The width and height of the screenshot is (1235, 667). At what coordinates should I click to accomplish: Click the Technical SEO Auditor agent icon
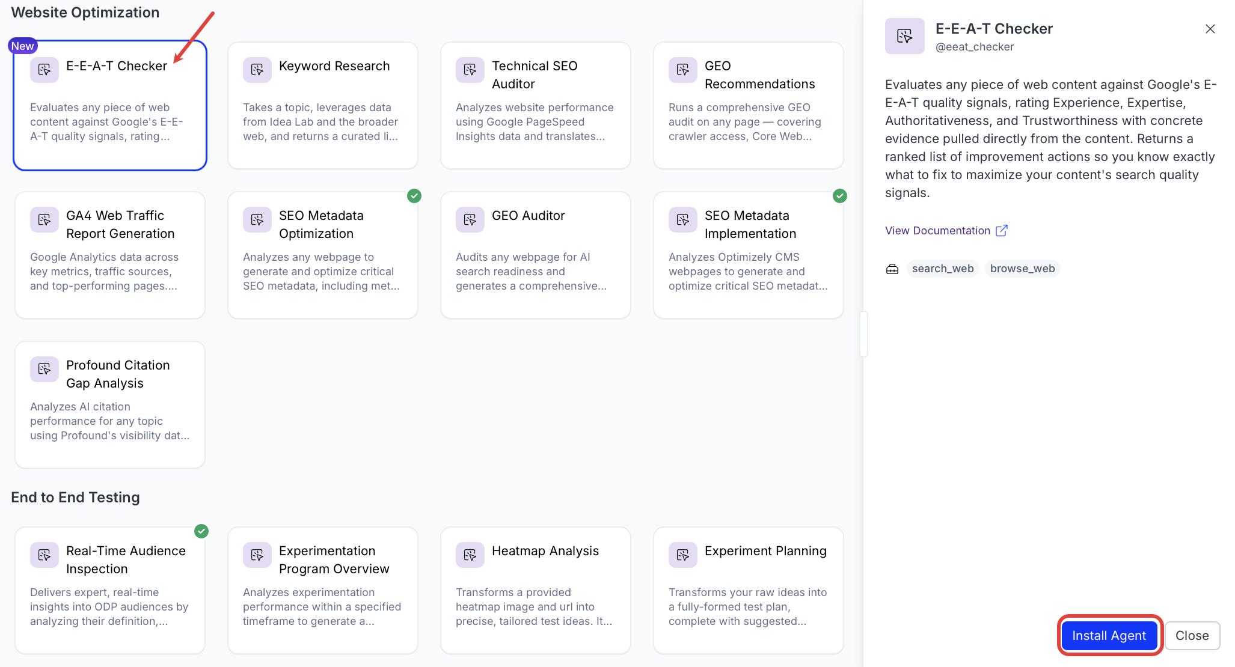click(x=470, y=70)
